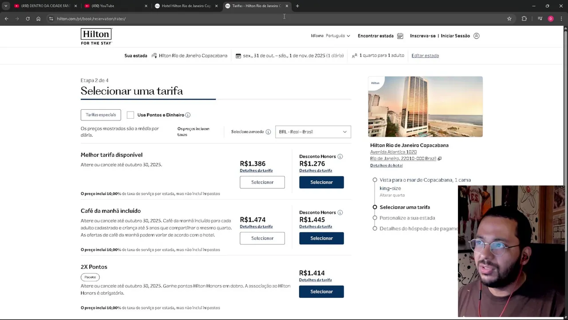
Task: Close the DENTRO DA CIDADE YouTube tab
Action: 75,6
